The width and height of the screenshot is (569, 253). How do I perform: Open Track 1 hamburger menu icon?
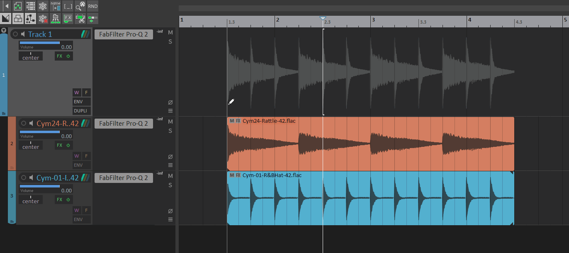pyautogui.click(x=170, y=111)
